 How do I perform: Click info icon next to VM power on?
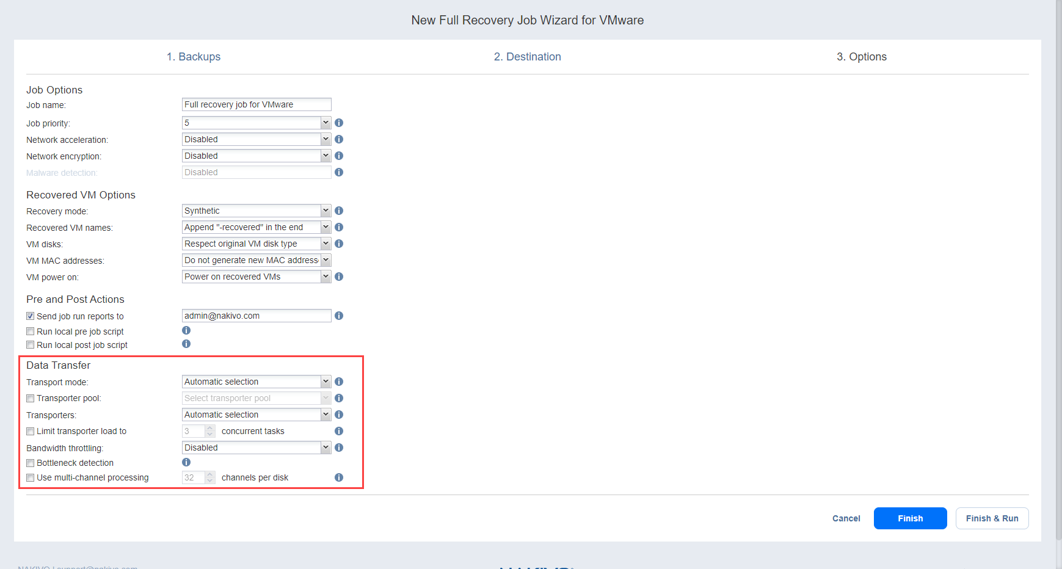(x=339, y=277)
